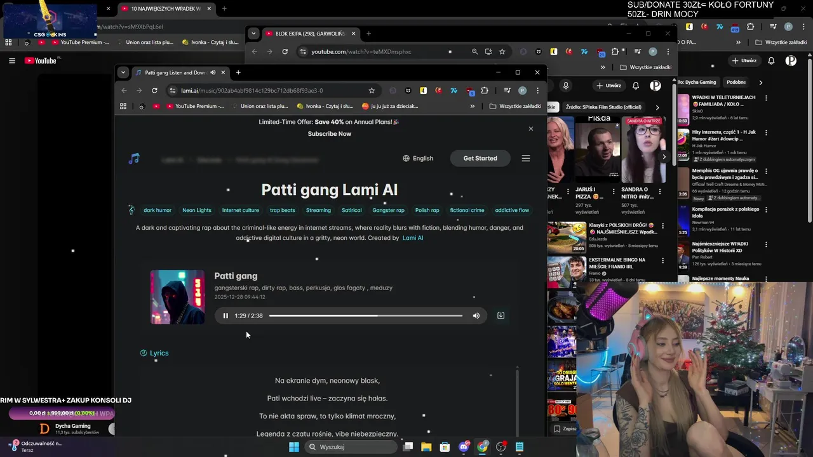
Task: Open YouTube Premium bookmark in lami window
Action: (194, 106)
